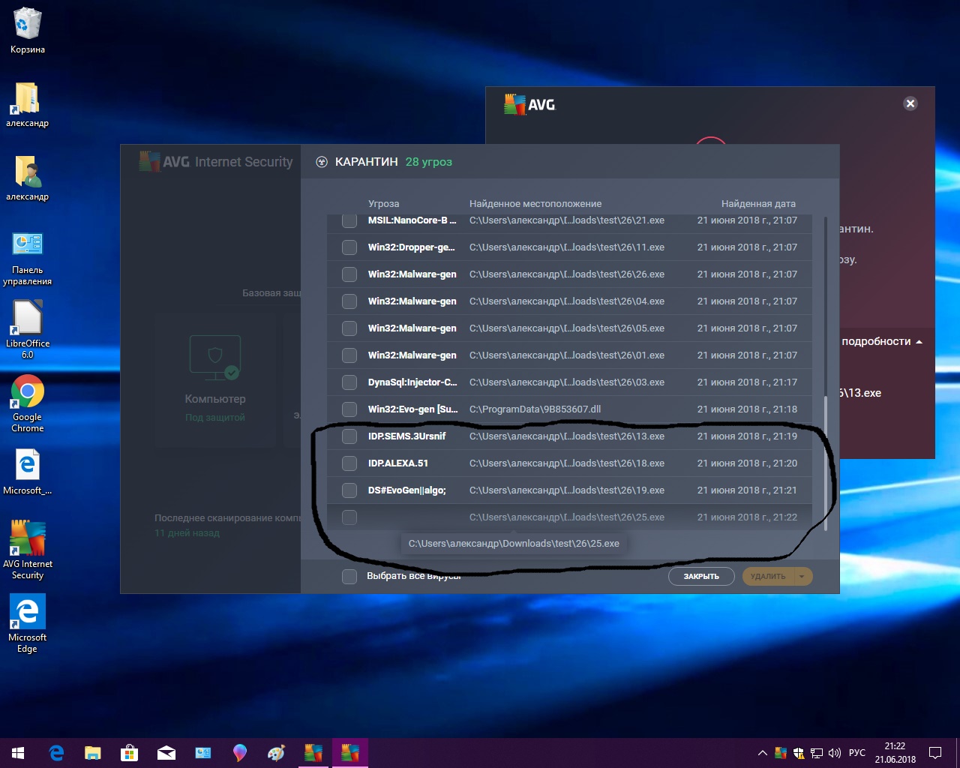Open Google Chrome desktop shortcut
The height and width of the screenshot is (768, 960).
(28, 392)
